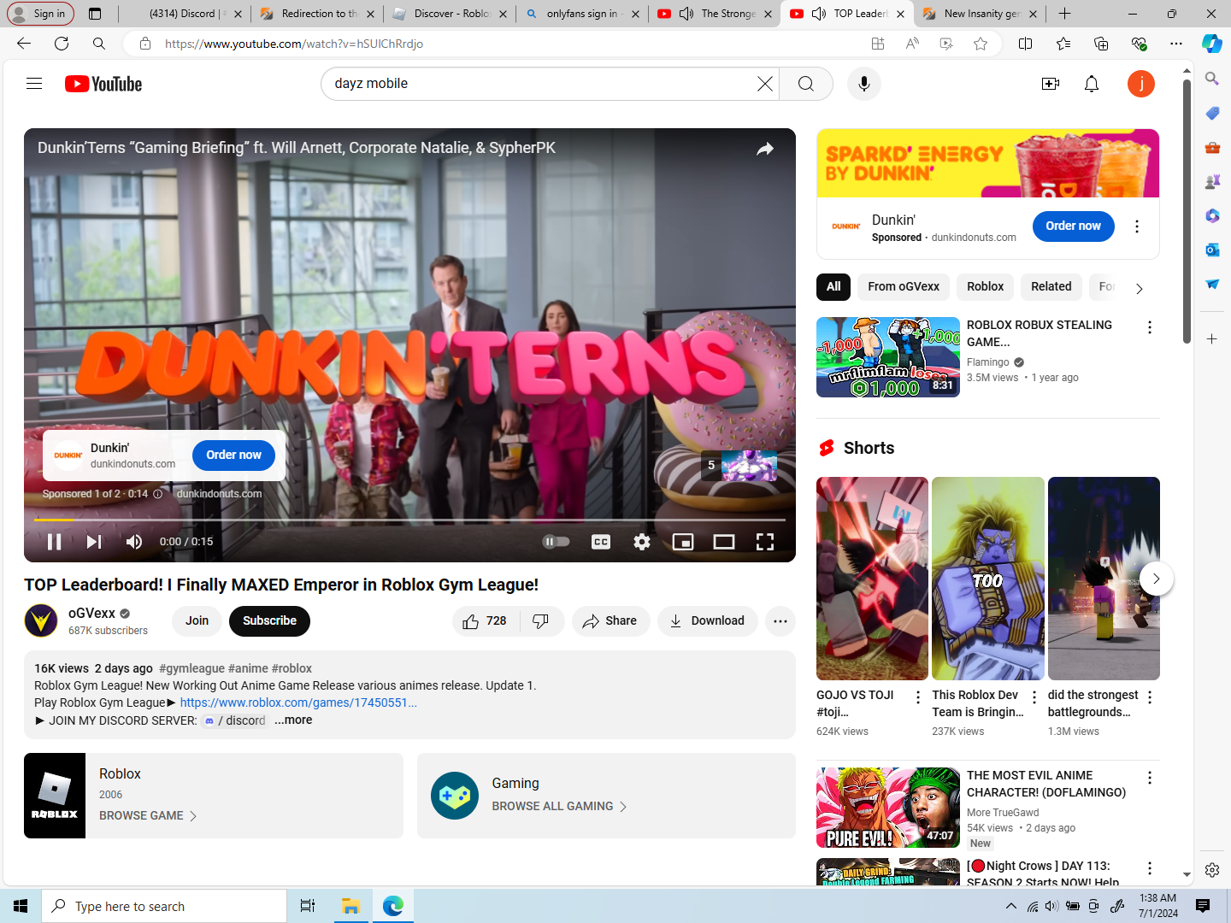The height and width of the screenshot is (923, 1231).
Task: Open more actions beside Download
Action: pyautogui.click(x=780, y=621)
